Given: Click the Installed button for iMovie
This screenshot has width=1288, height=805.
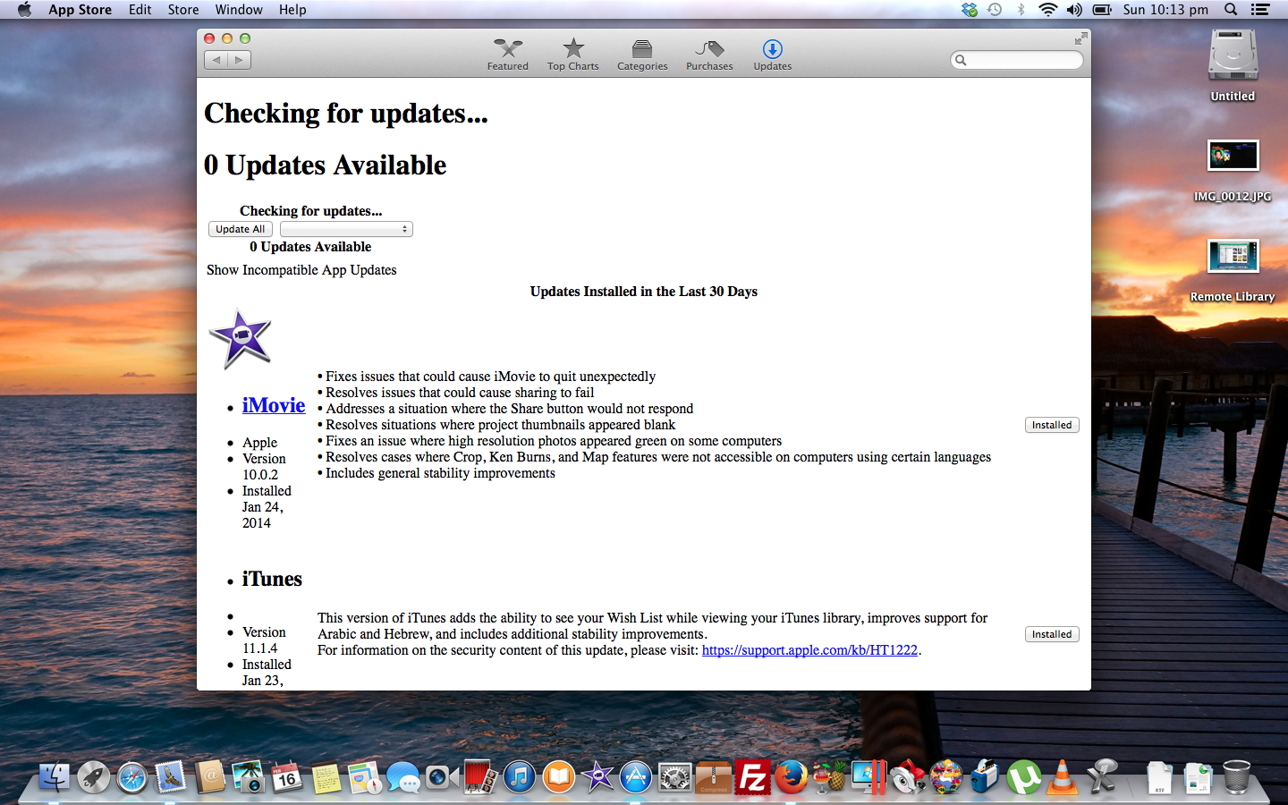Looking at the screenshot, I should (1052, 425).
